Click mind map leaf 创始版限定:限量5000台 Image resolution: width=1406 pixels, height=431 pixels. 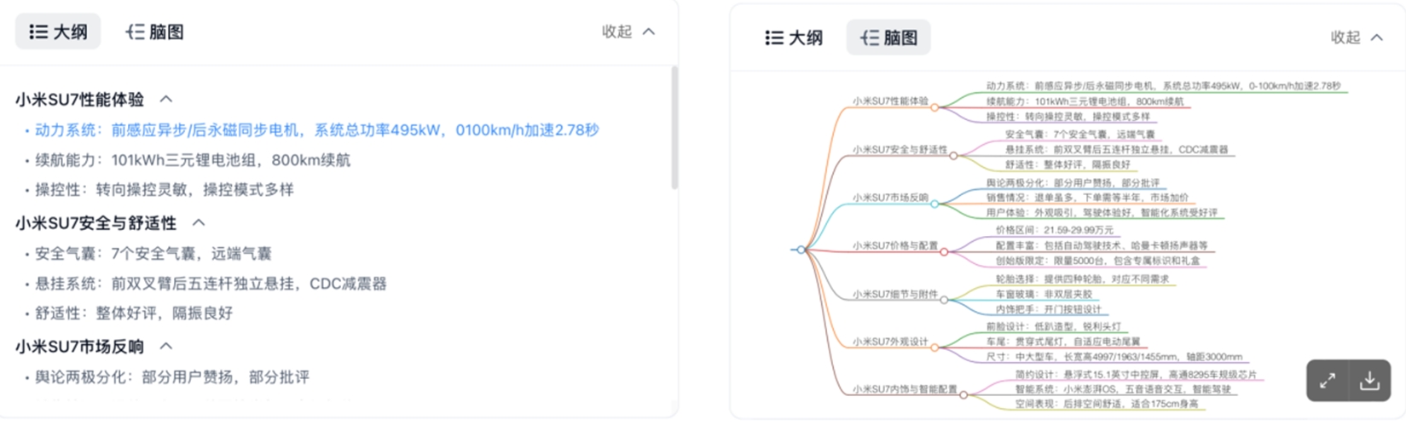1097,261
